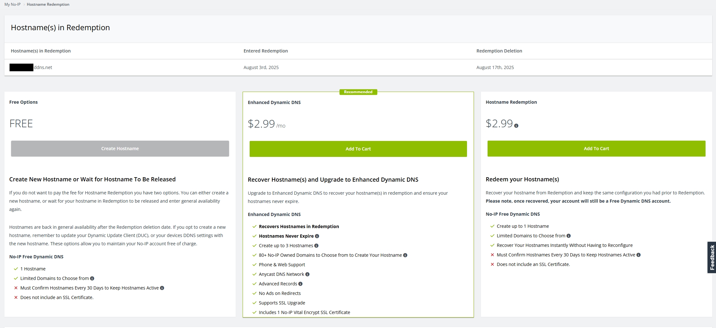The image size is (716, 328).
Task: Click the grey Create Hostname button
Action: (x=120, y=149)
